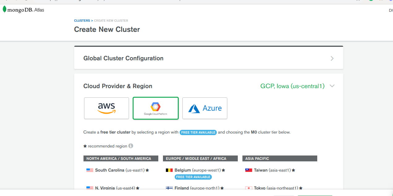Click the star next to Belgium

tap(224, 170)
